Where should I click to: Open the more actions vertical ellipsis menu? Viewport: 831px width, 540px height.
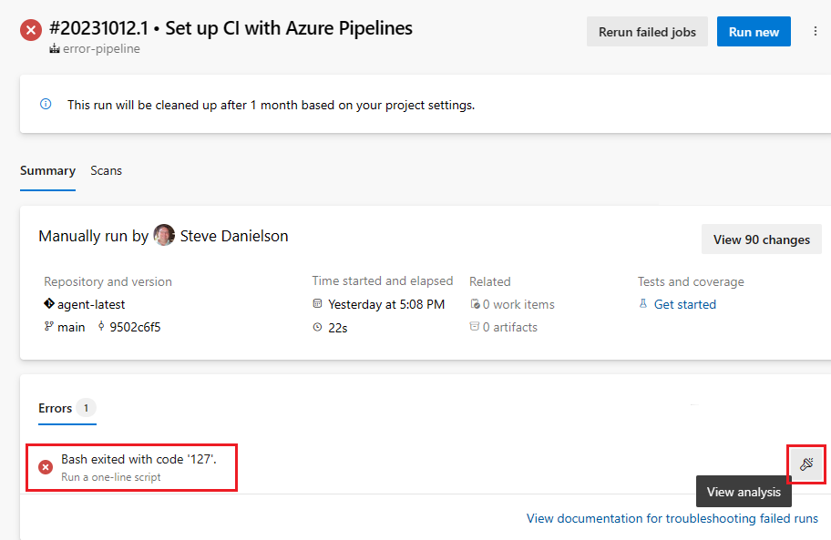pyautogui.click(x=815, y=32)
